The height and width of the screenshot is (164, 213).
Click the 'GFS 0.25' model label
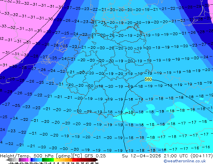pos(95,156)
